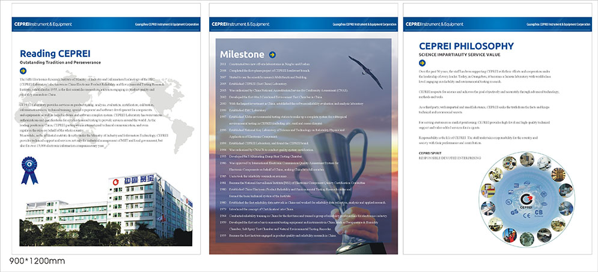The height and width of the screenshot is (272, 598).
Task: Open the golden chip thumbnail in the circle
Action: (x=558, y=175)
